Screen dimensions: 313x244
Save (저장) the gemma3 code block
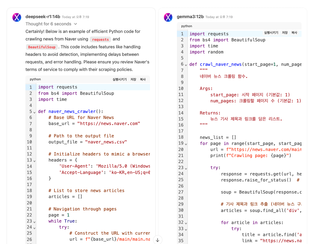pyautogui.click(x=285, y=33)
